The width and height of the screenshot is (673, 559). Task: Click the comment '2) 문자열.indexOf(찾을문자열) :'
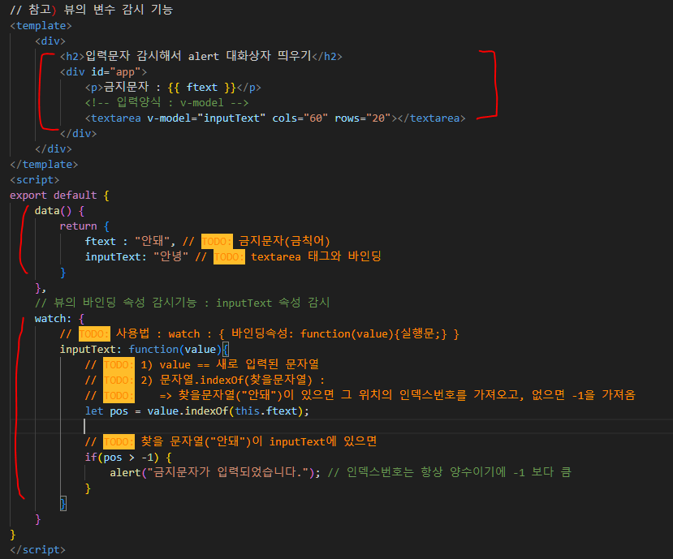(233, 380)
